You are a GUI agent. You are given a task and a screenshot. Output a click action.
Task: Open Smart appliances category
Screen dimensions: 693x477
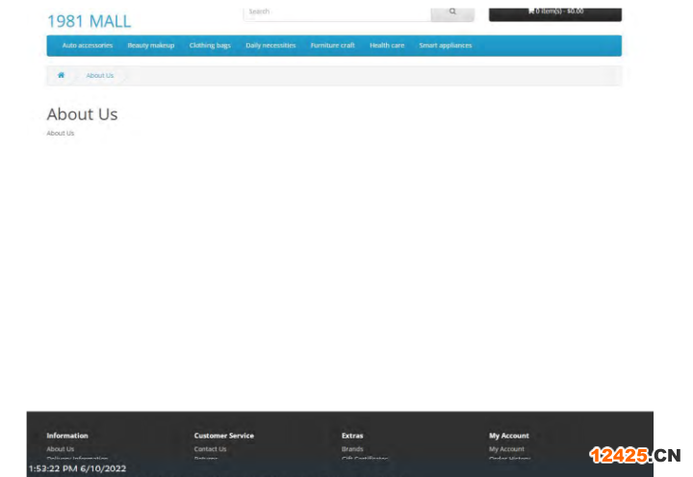(445, 45)
